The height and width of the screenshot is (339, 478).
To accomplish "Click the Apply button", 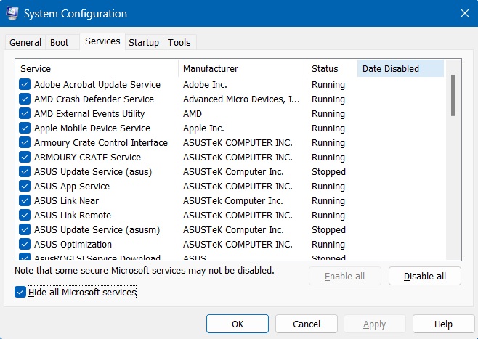I will coord(375,324).
